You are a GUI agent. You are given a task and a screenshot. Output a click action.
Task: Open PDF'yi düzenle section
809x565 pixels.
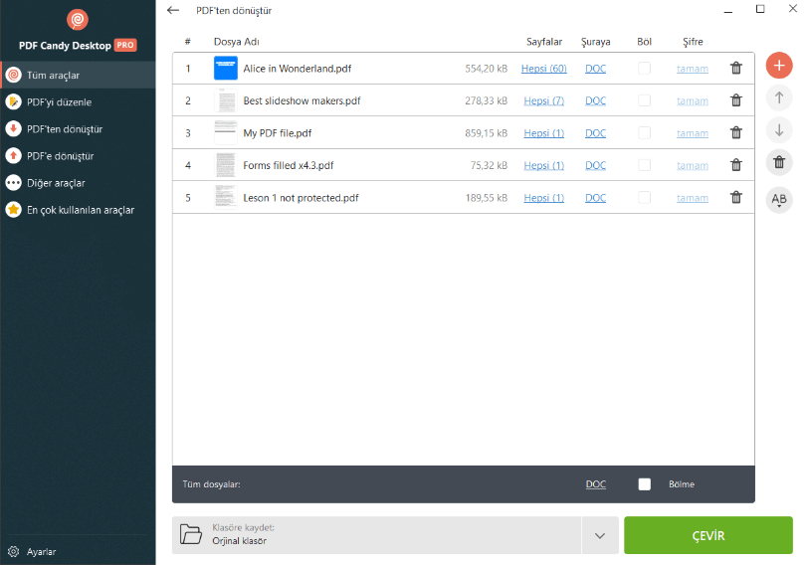[78, 102]
